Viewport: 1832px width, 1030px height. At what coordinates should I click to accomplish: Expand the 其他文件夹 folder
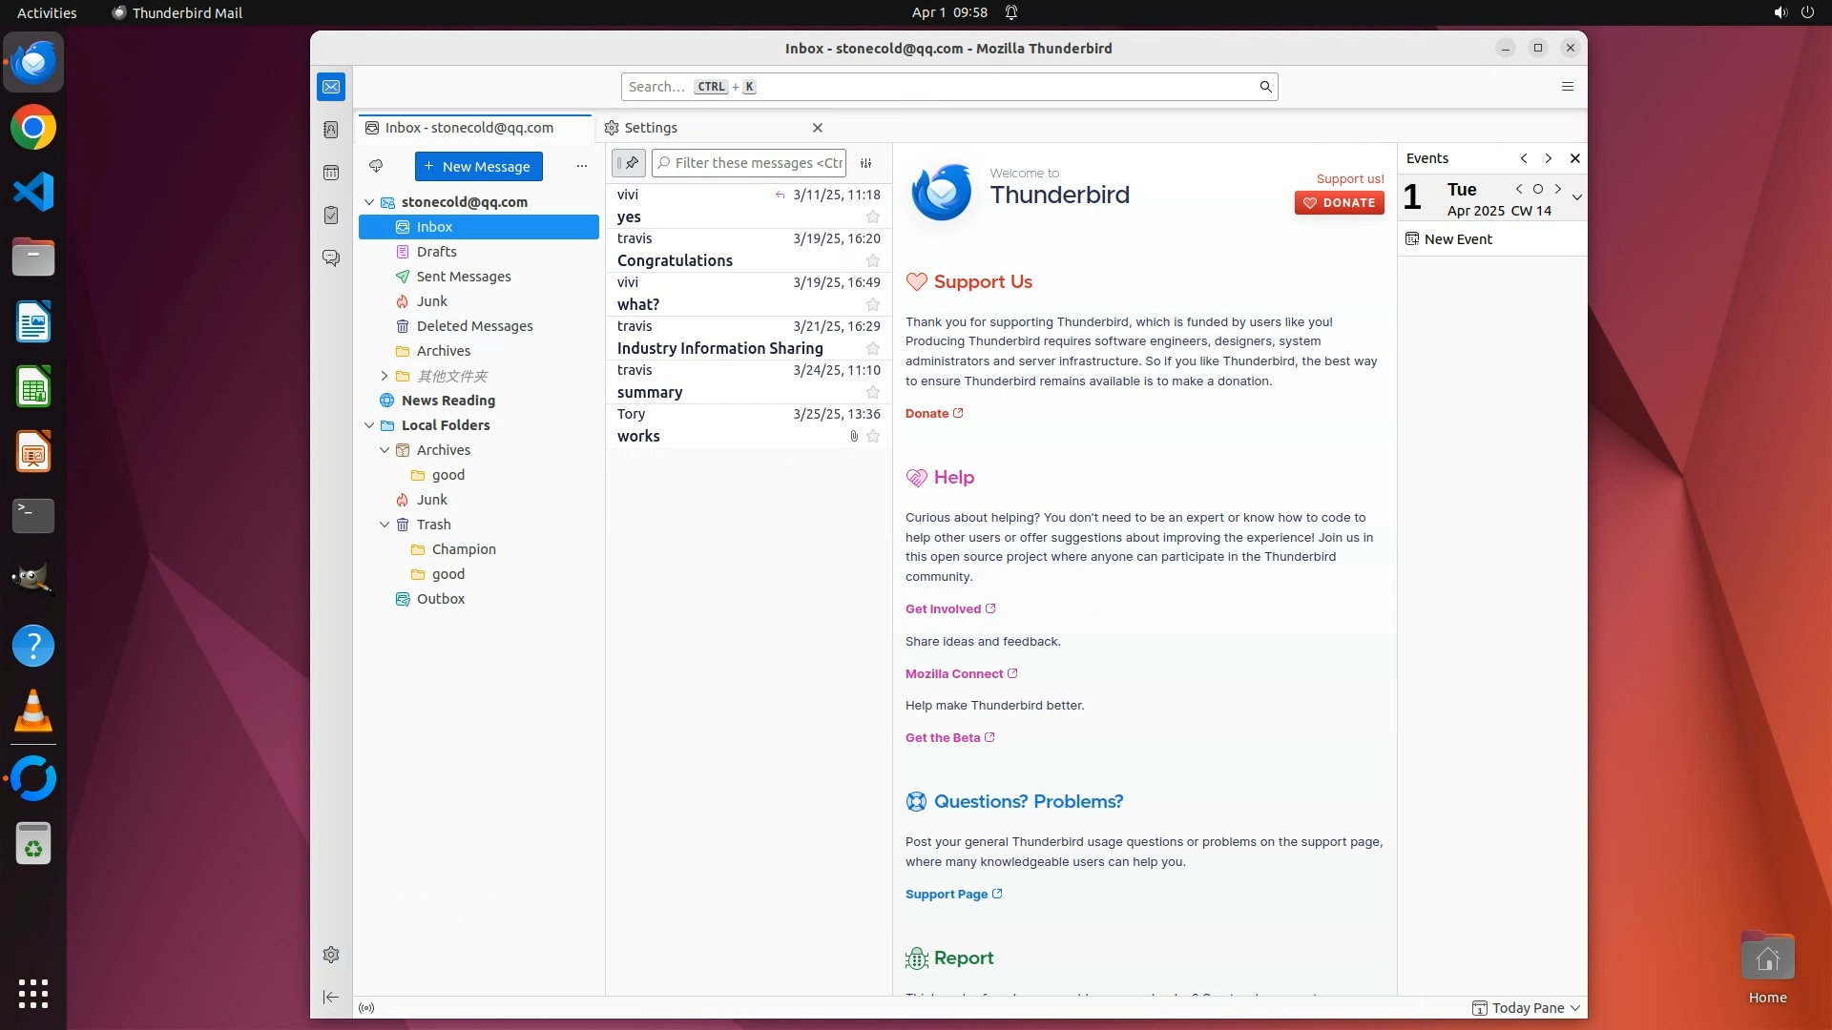click(385, 376)
